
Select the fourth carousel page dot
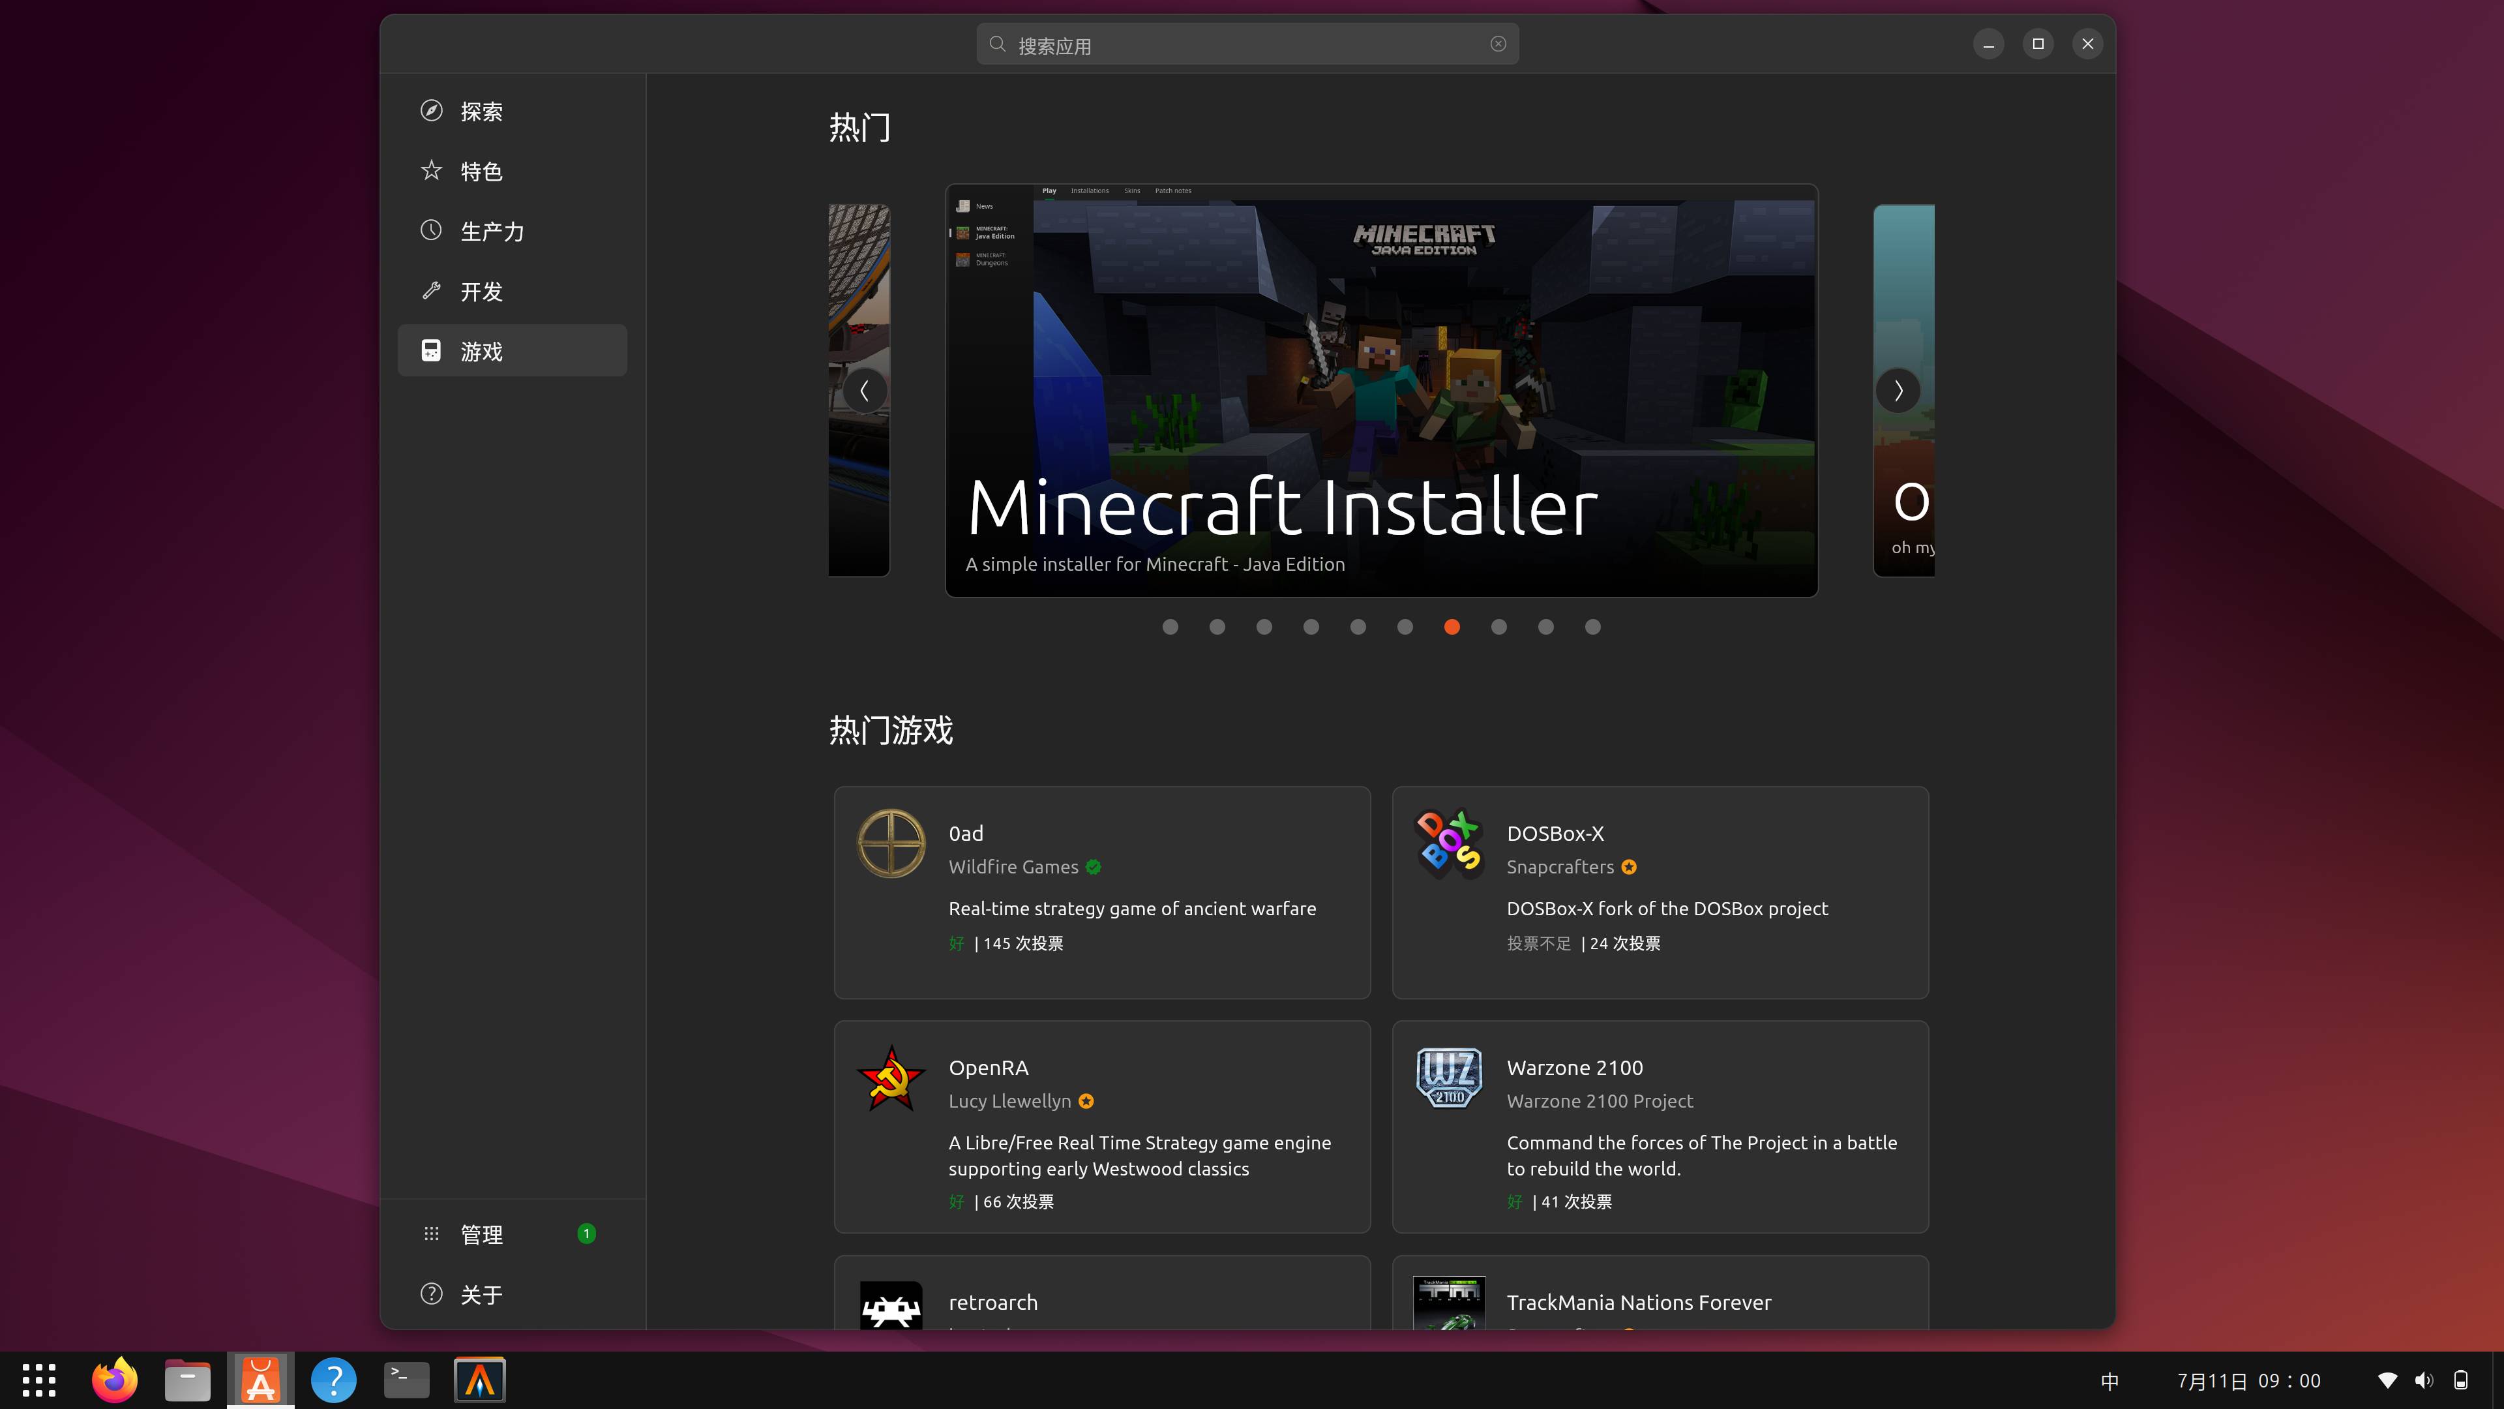click(1311, 627)
